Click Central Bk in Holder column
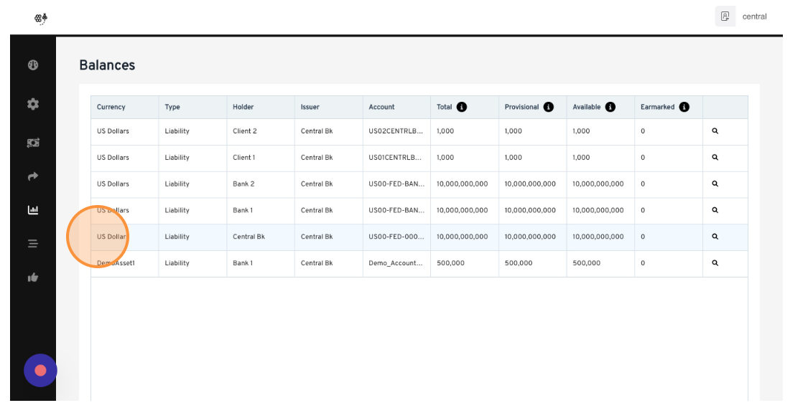The width and height of the screenshot is (803, 413). point(249,237)
